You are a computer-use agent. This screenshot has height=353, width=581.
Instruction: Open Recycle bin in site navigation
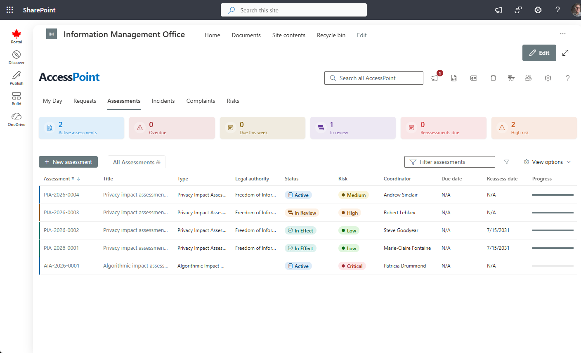coord(331,35)
